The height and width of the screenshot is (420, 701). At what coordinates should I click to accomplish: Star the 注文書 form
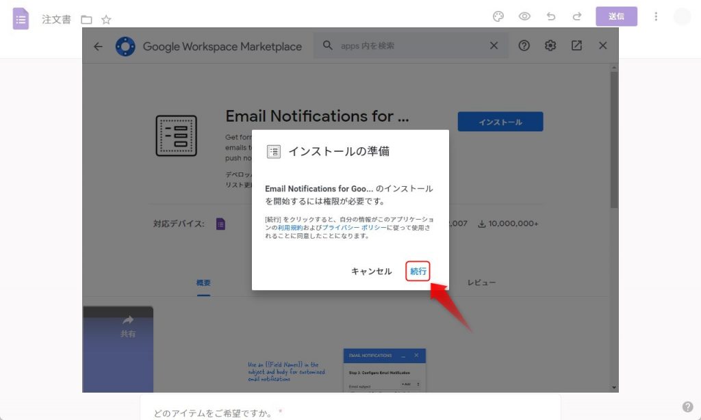tap(106, 20)
